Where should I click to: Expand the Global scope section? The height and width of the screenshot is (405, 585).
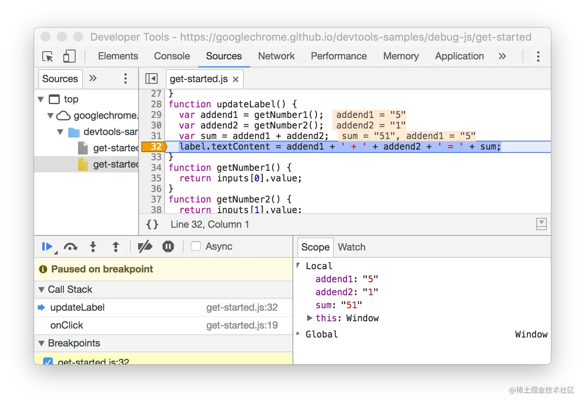coord(298,334)
